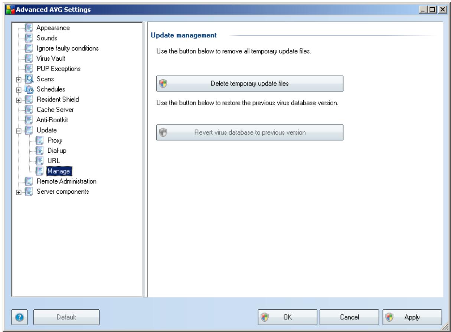Click the Proxy tree icon
This screenshot has height=332, width=451.
[39, 141]
